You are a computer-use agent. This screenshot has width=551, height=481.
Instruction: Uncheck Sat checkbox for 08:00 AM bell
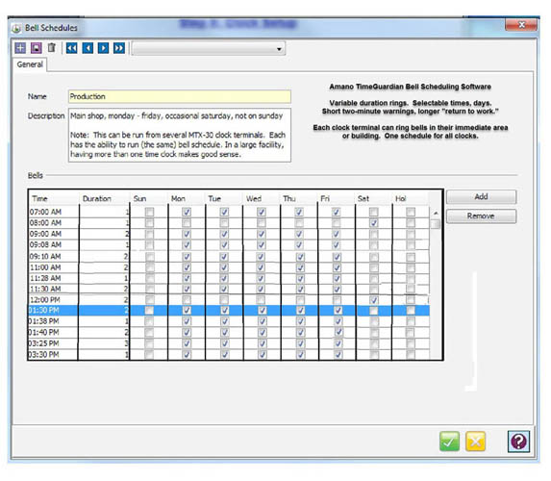point(373,223)
